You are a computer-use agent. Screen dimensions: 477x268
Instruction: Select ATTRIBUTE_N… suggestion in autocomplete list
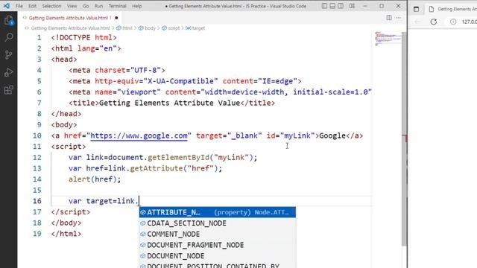click(x=218, y=212)
